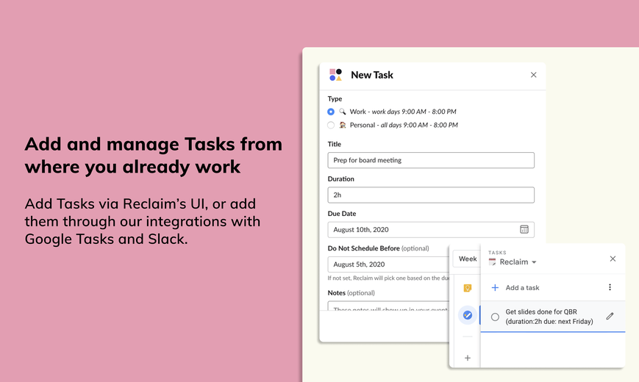
Task: Open the Week calendar view dropdown
Action: click(467, 259)
